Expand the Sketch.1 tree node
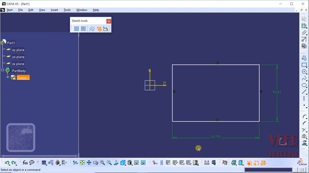Viewport: 309px width, 173px height. [8, 77]
